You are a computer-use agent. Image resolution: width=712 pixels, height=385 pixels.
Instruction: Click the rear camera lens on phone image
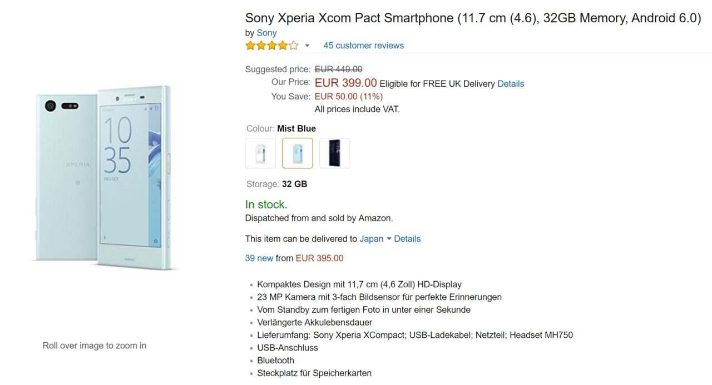[51, 105]
